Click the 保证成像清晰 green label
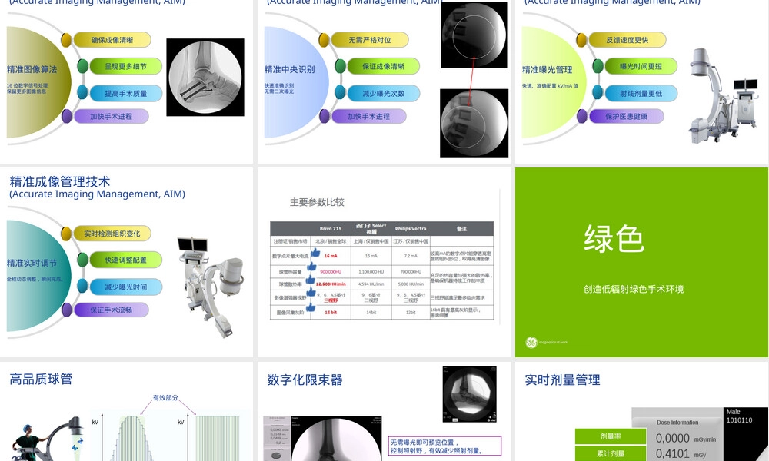 pyautogui.click(x=384, y=66)
